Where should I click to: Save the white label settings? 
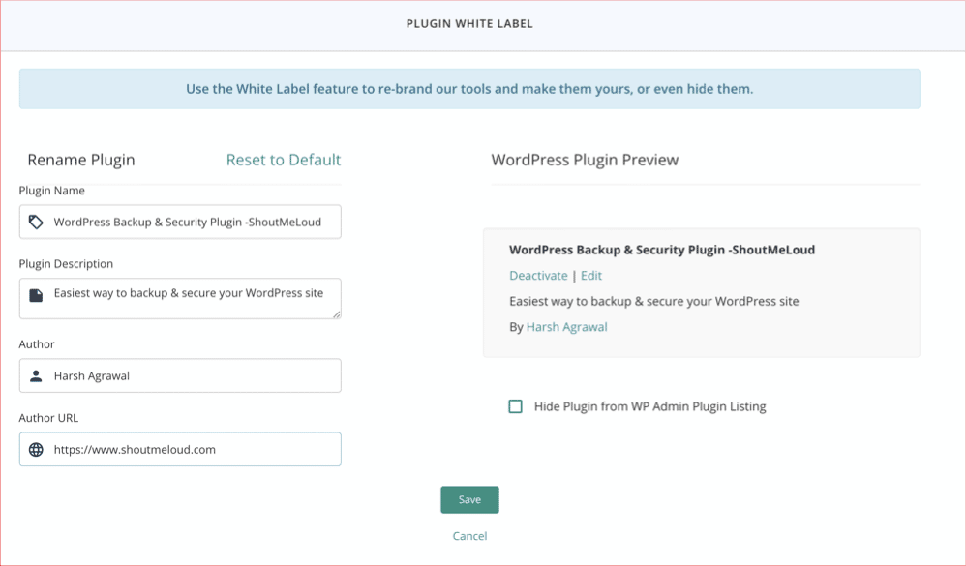[x=469, y=499]
